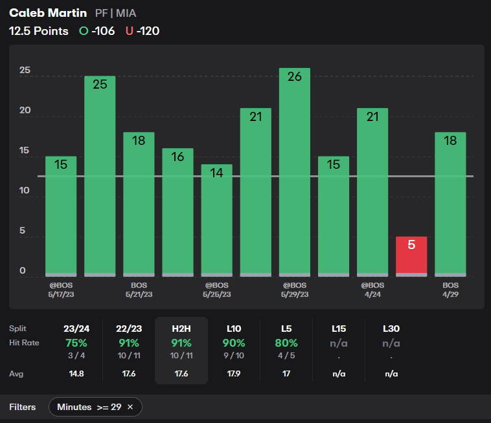The width and height of the screenshot is (491, 423).
Task: Click the 18-point bar dated 5/21/23
Action: tap(139, 204)
